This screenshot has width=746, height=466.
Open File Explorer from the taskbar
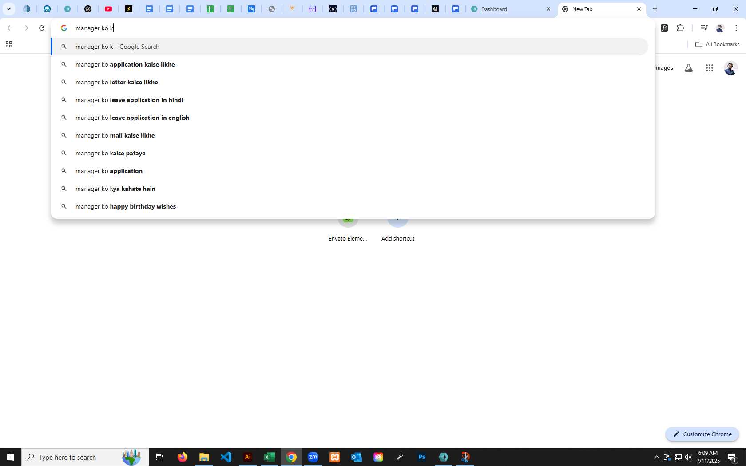click(204, 457)
